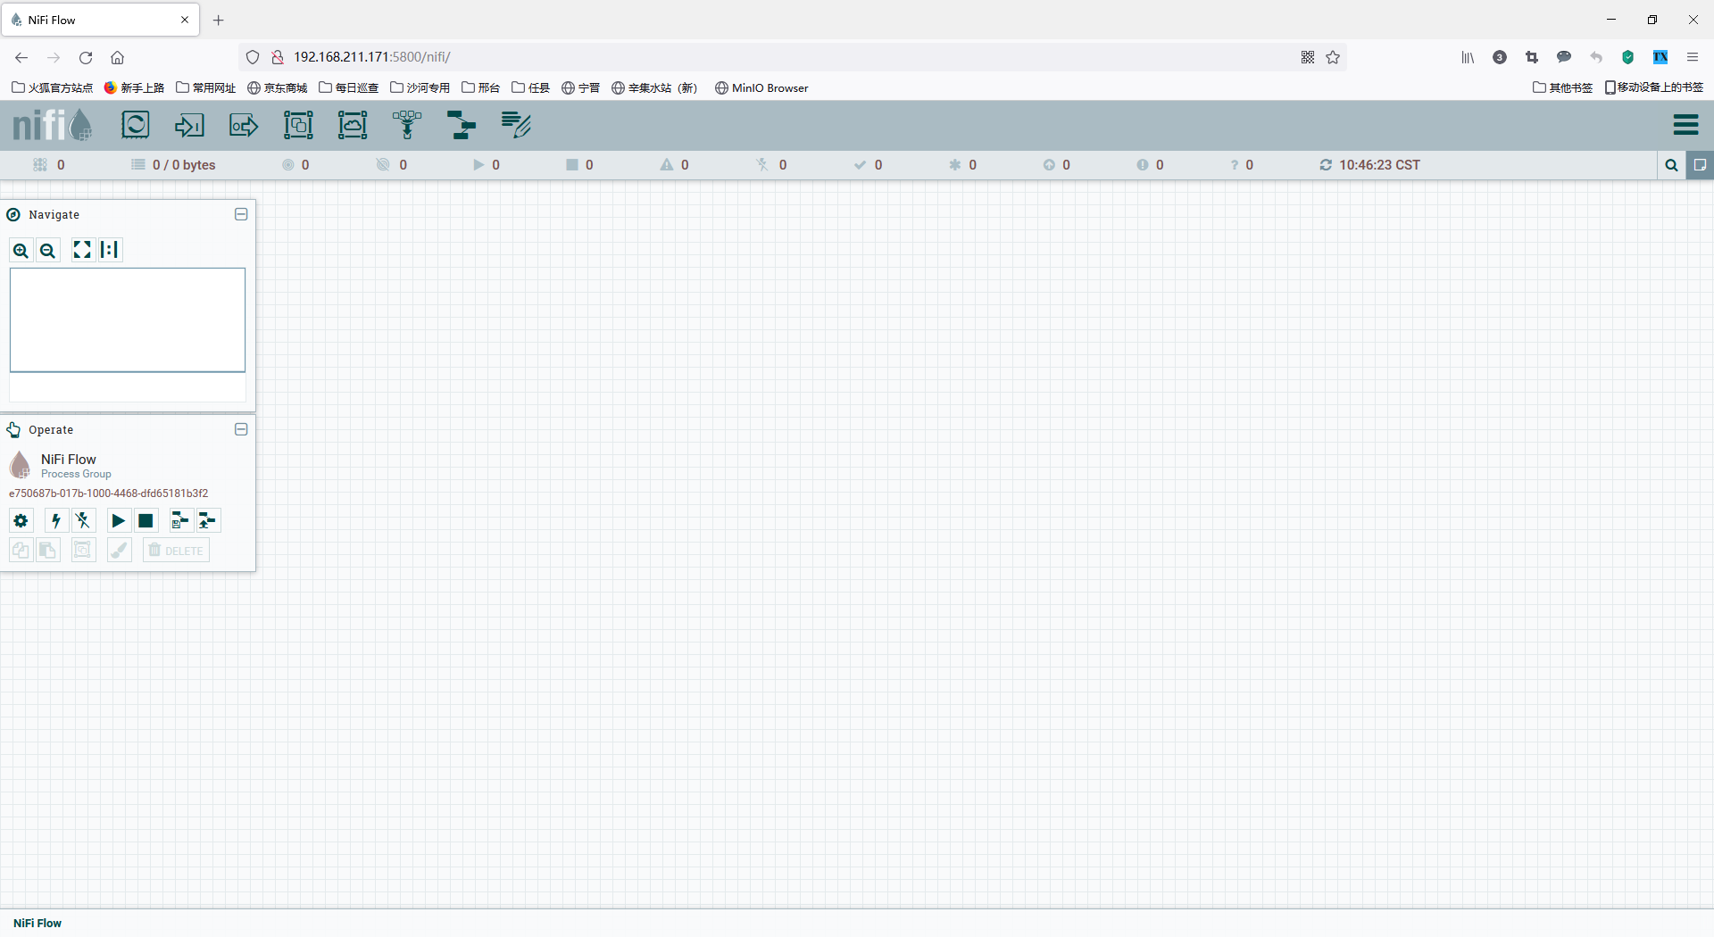Zoom out using Navigate panel
Viewport: 1714px width, 937px height.
(x=48, y=251)
